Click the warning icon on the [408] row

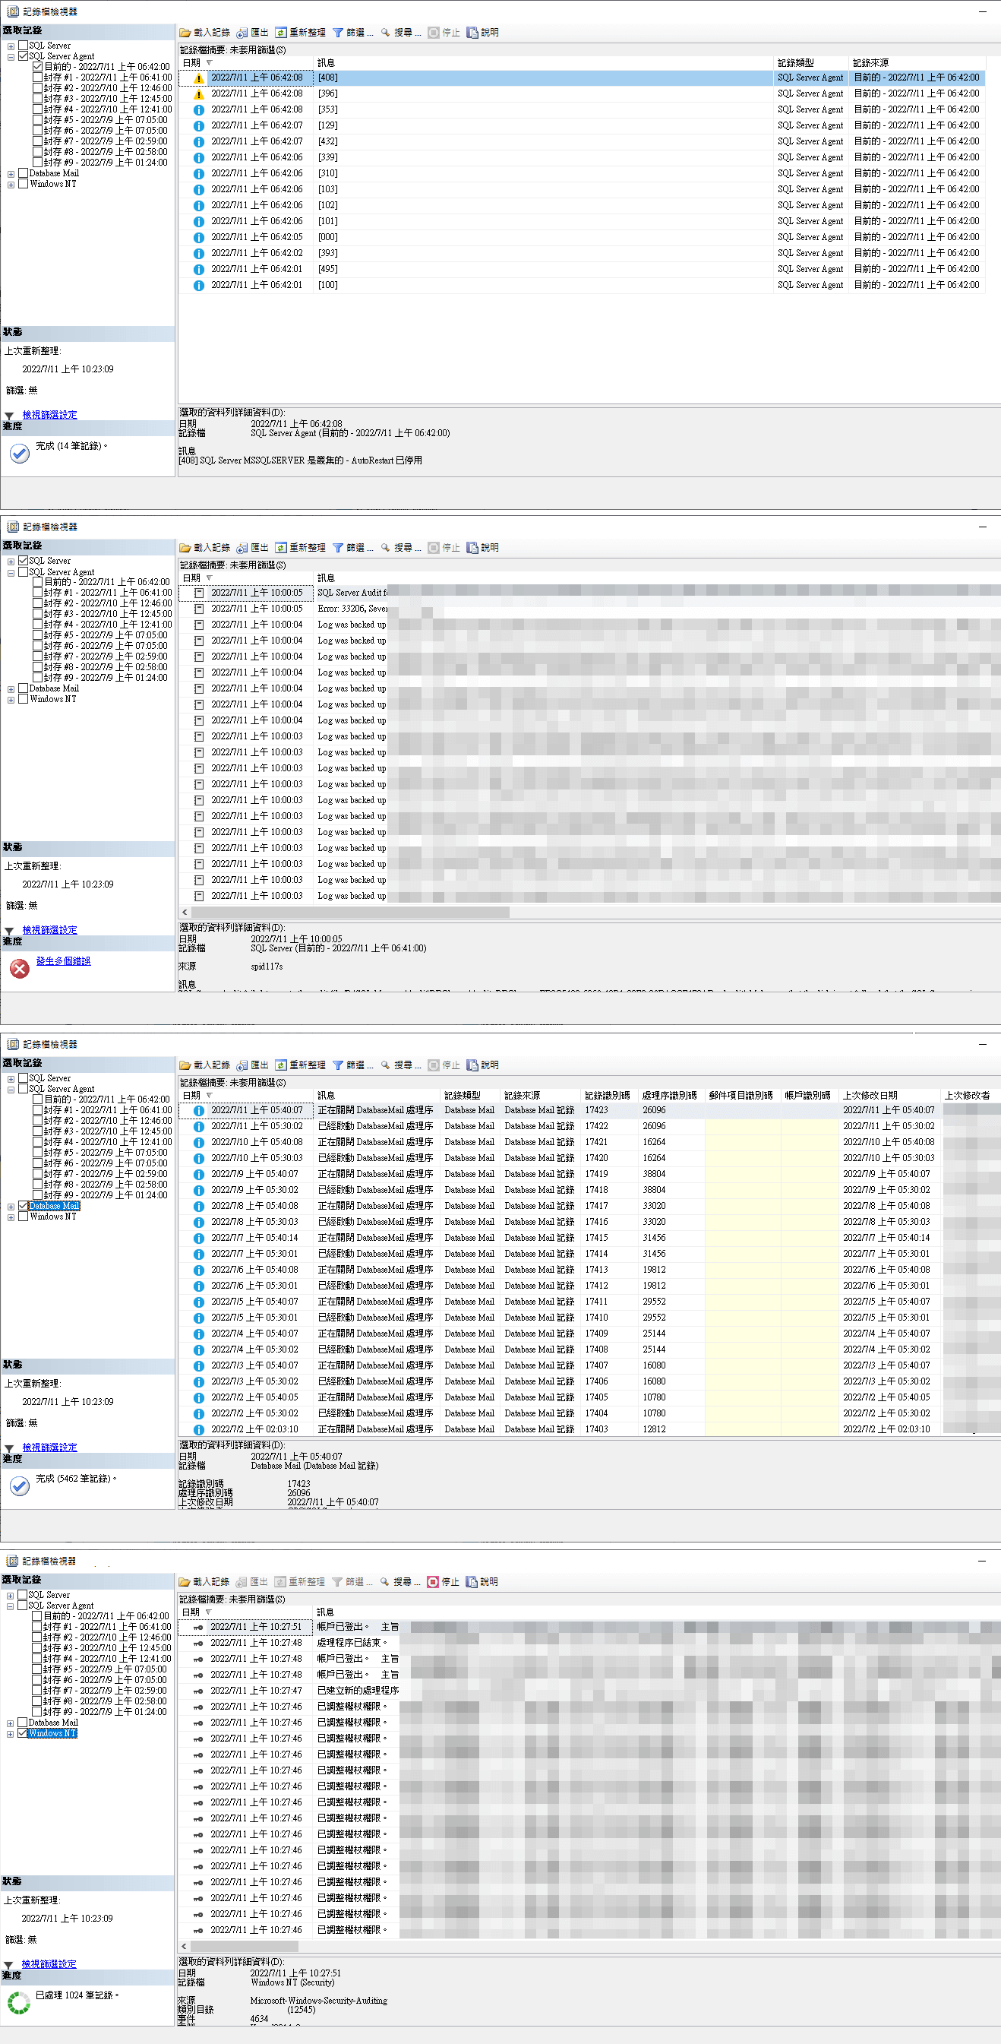[x=198, y=78]
